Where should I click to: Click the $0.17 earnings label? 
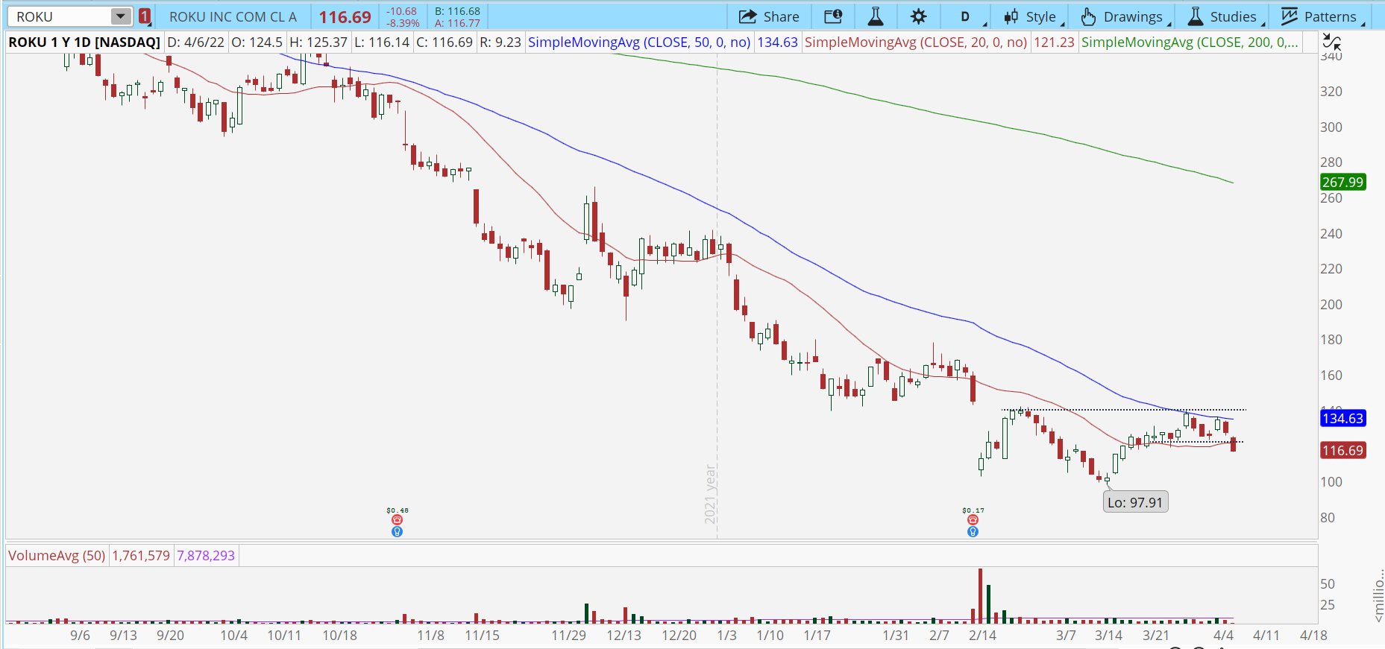click(x=973, y=510)
